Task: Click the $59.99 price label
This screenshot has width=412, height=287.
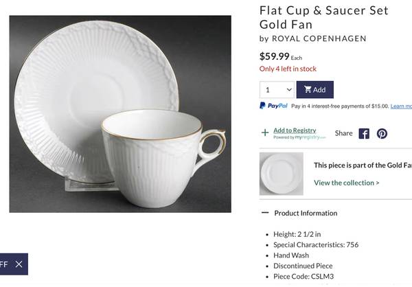Action: [x=275, y=56]
